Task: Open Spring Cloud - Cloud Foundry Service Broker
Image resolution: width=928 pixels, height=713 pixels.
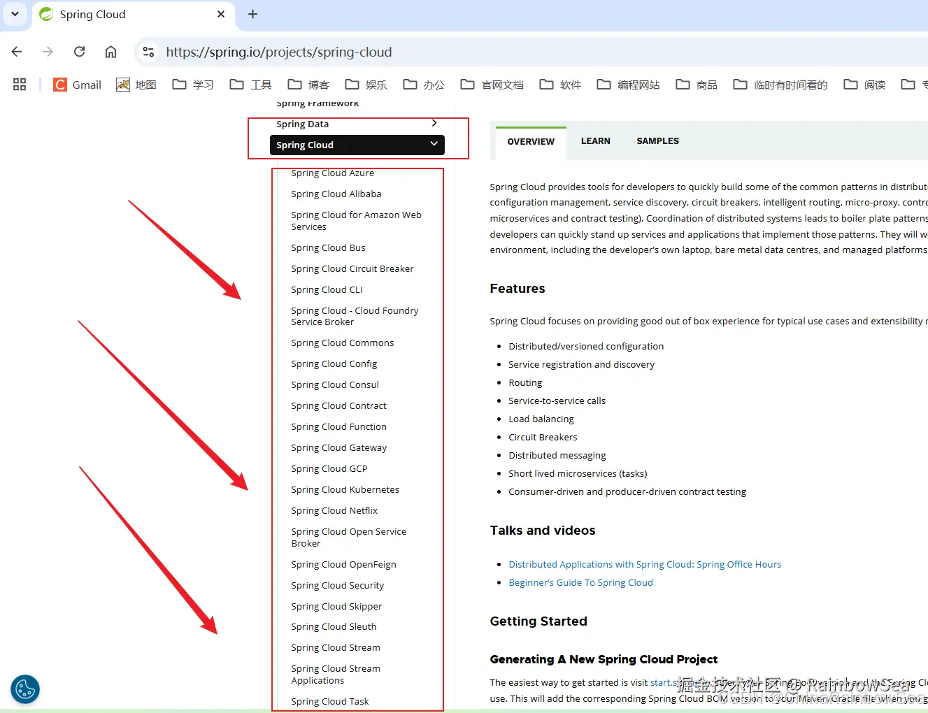Action: tap(355, 316)
